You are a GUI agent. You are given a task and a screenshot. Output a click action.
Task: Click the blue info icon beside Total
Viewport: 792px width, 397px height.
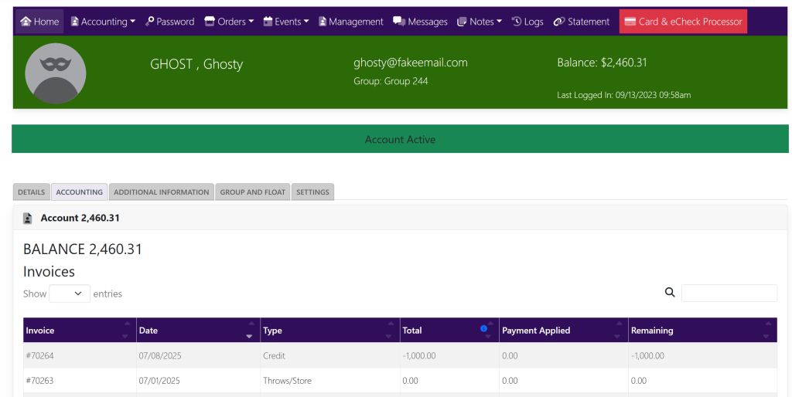[484, 329]
